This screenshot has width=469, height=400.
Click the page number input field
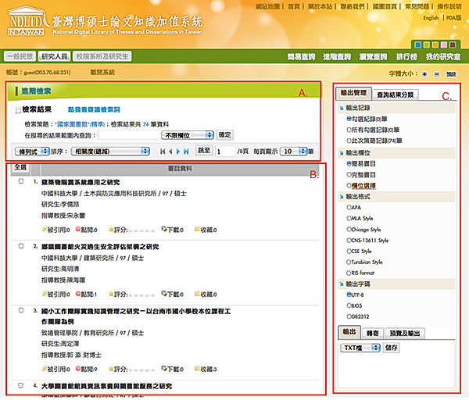225,150
